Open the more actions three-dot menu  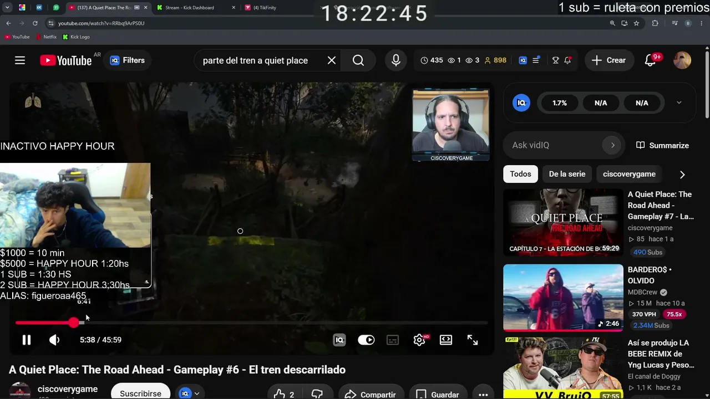pos(483,394)
